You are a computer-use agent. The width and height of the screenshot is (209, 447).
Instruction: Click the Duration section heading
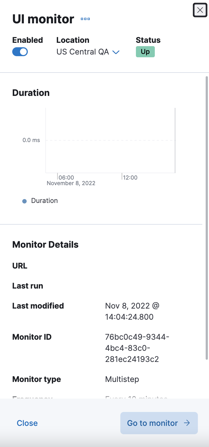click(31, 93)
